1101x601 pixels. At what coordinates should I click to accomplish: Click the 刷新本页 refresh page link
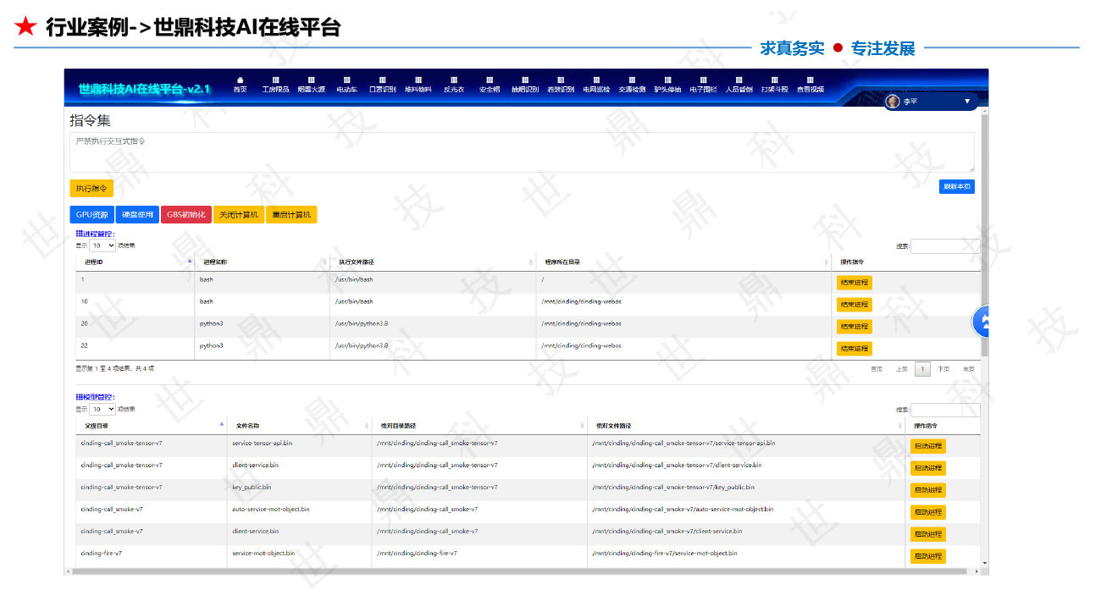[x=957, y=186]
